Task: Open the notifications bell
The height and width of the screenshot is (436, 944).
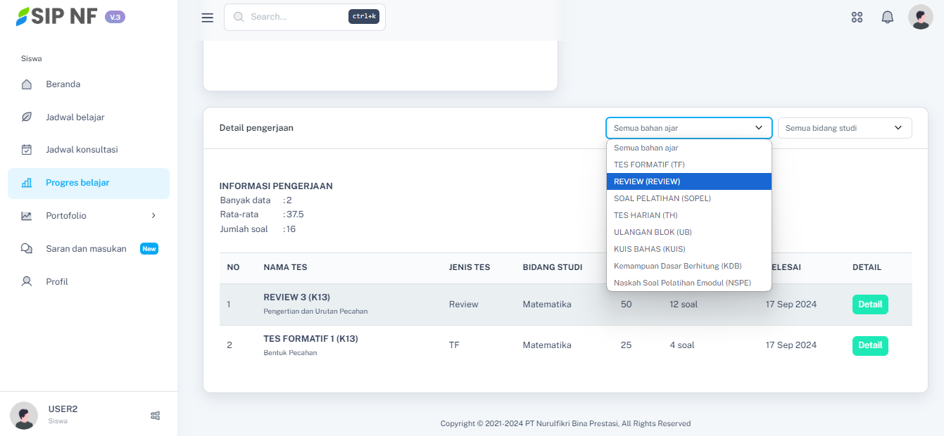Action: [x=887, y=18]
